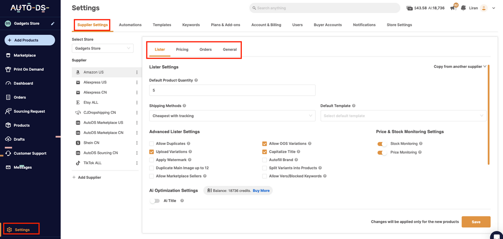
Task: Open Marketplace from the sidebar
Action: pos(25,55)
